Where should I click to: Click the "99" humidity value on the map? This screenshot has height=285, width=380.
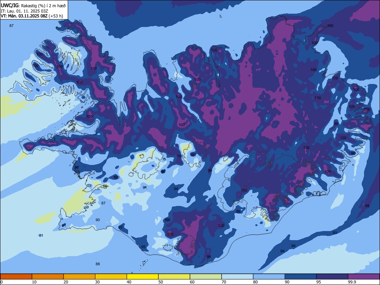click(x=336, y=123)
